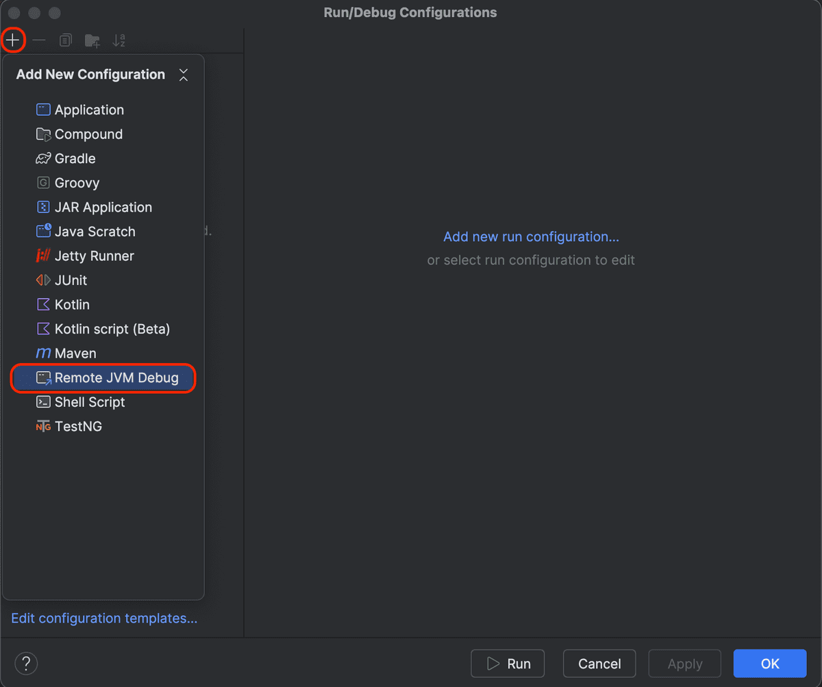Click the Run button

coord(508,663)
